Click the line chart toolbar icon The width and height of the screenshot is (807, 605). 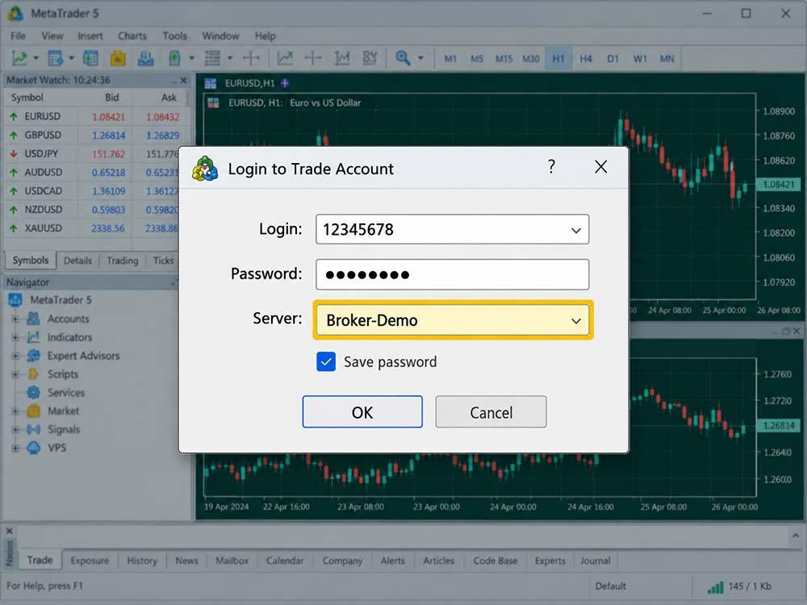click(285, 58)
